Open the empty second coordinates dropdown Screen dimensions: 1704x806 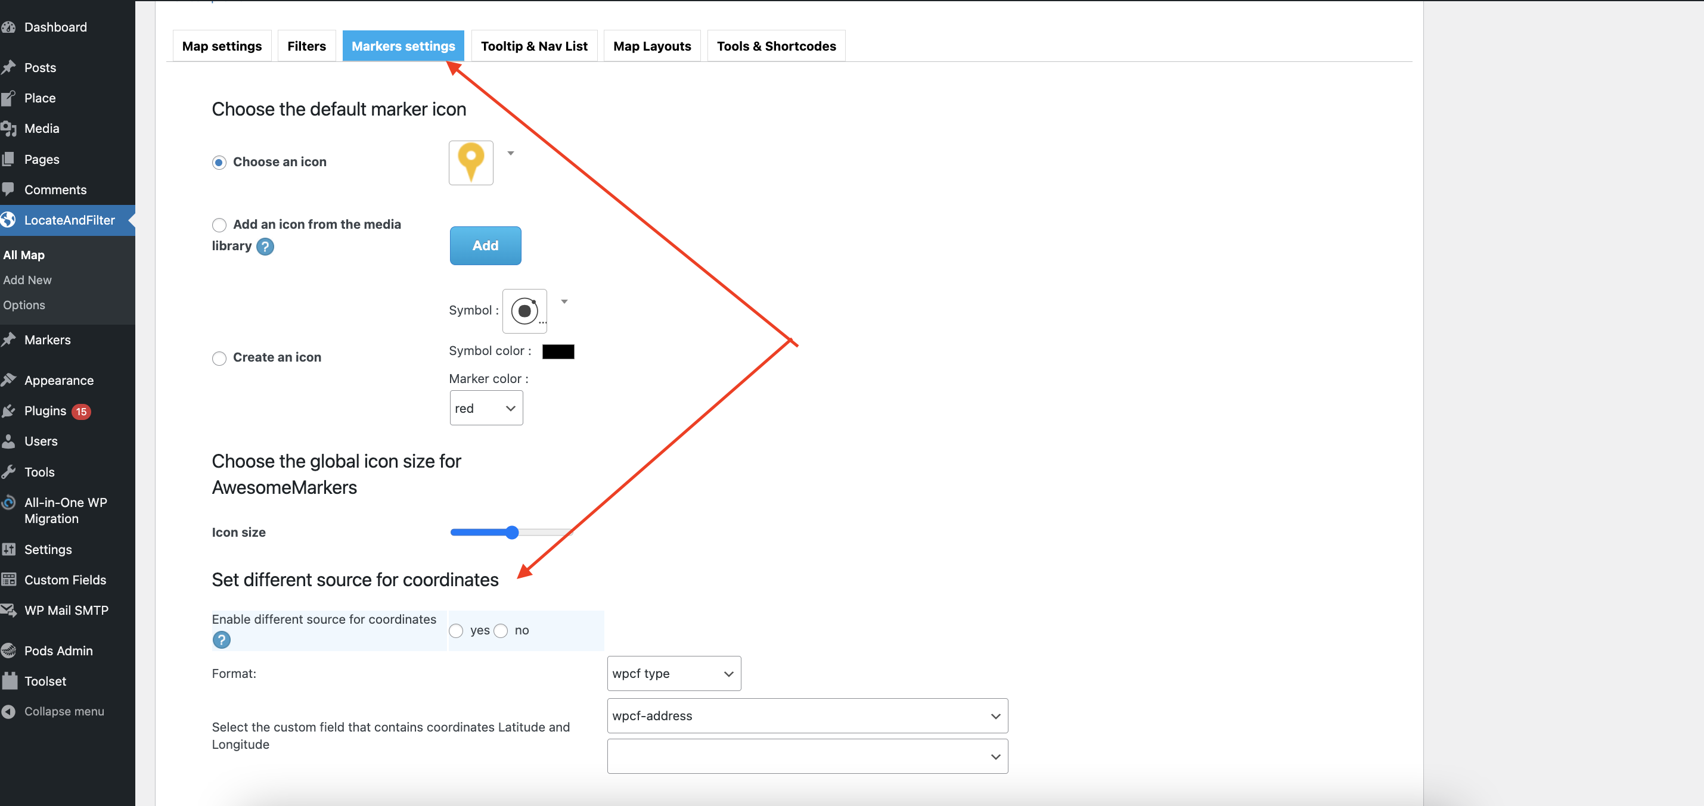tap(806, 756)
